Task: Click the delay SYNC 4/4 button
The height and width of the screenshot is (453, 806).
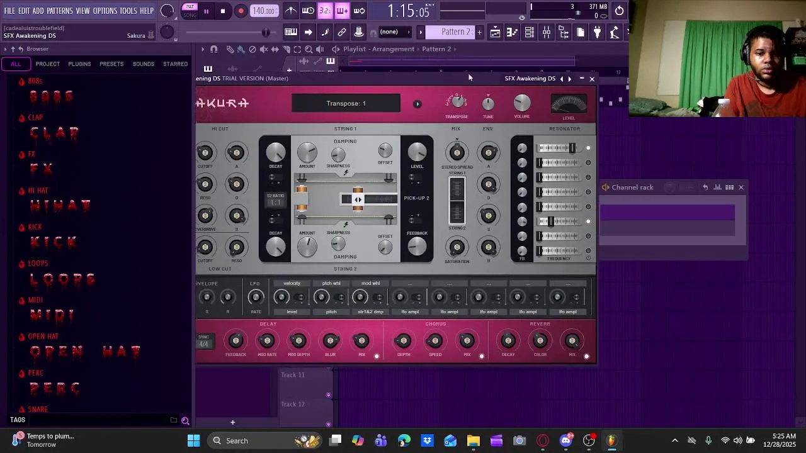Action: 204,341
